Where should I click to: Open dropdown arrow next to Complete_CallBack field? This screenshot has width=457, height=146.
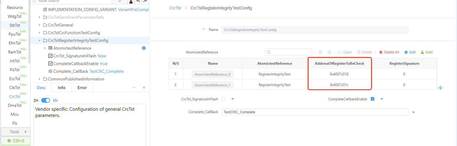pos(413,112)
